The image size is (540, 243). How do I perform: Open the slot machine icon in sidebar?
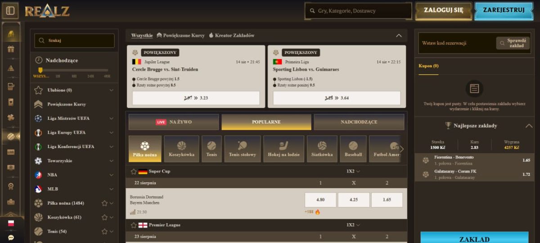[11, 87]
